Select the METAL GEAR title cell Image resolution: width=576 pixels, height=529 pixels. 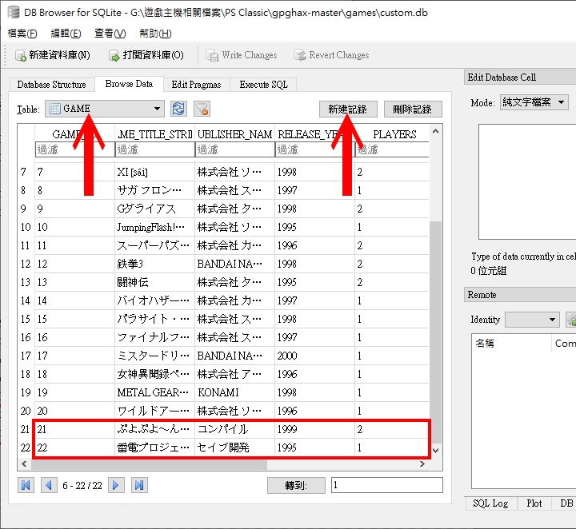pyautogui.click(x=154, y=392)
